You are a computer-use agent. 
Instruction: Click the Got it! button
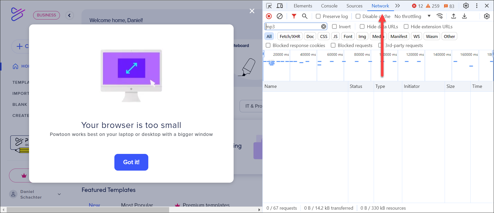(131, 162)
